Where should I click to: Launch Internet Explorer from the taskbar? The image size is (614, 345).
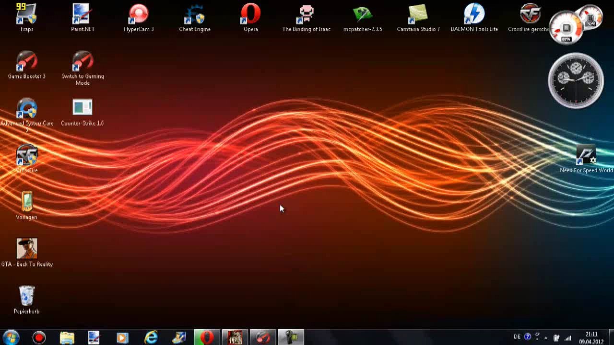tap(151, 337)
